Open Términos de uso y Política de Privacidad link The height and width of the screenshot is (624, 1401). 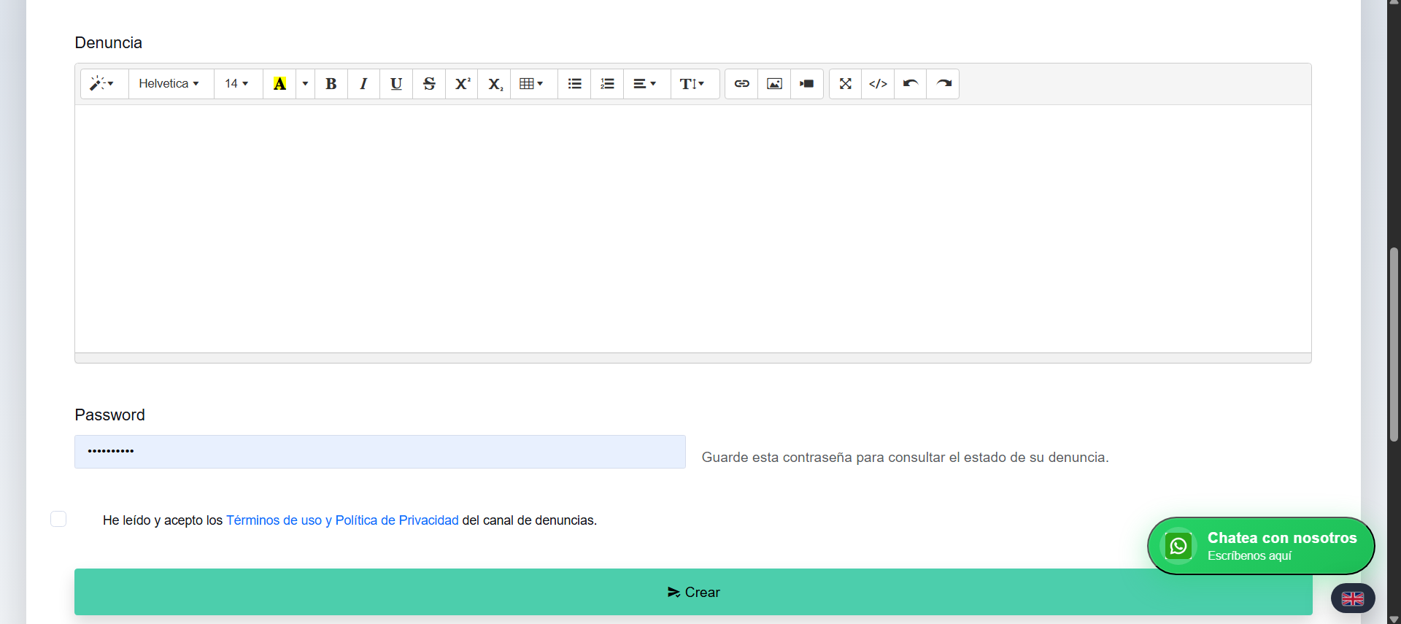[342, 520]
